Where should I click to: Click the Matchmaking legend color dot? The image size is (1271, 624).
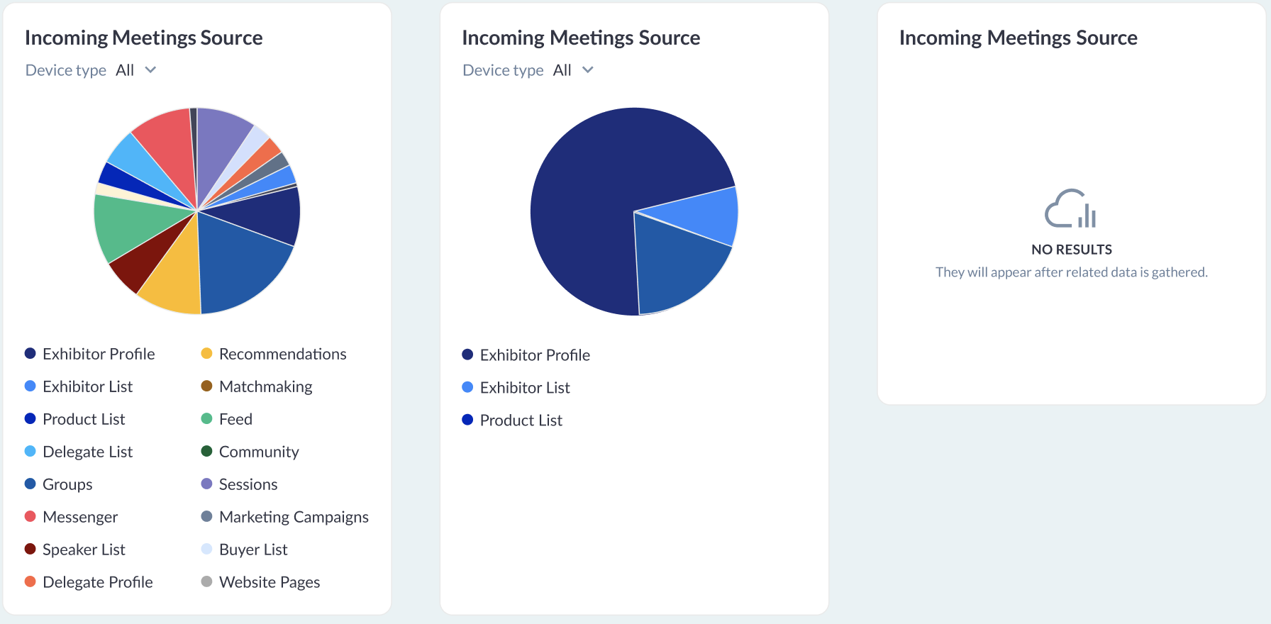207,386
